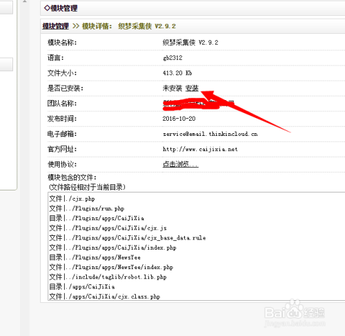The image size is (345, 336).
Task: Click the diamond icon beside 模块管理 header
Action: click(x=47, y=8)
